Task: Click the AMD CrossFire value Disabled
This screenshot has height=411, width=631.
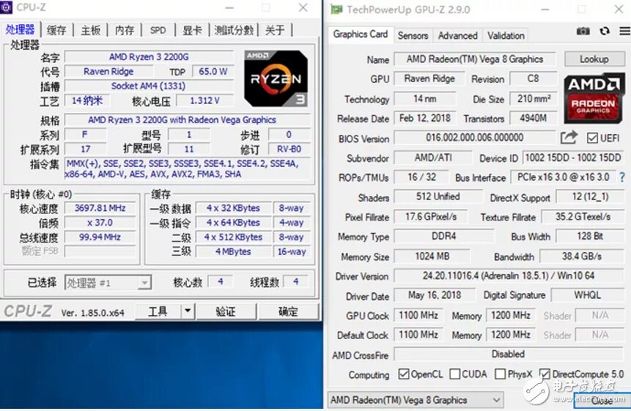Action: [509, 354]
